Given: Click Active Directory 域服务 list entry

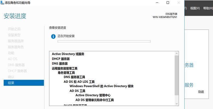Looking at the screenshot, I should (68, 54).
